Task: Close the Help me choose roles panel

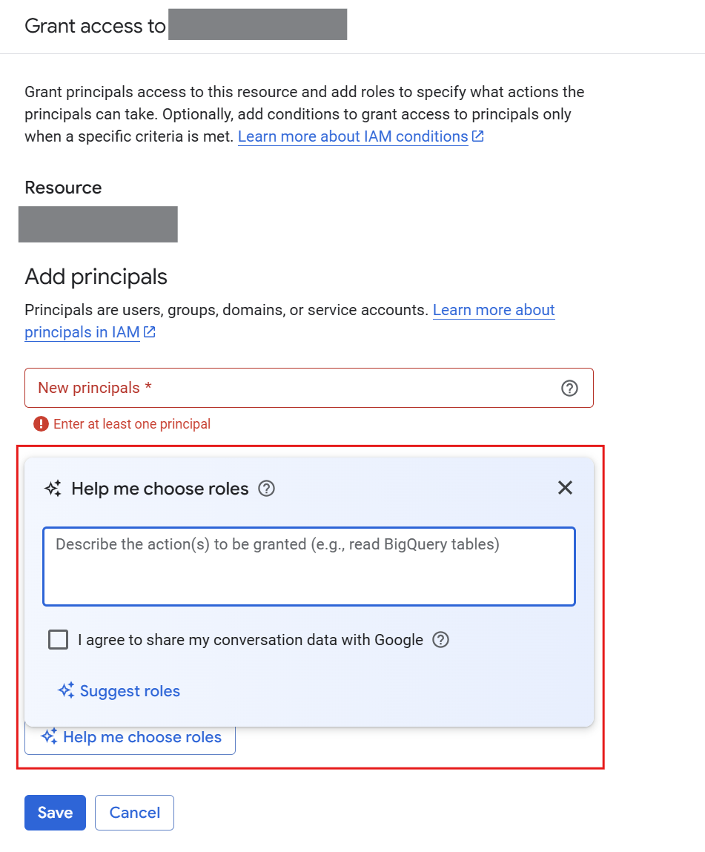Action: click(565, 488)
